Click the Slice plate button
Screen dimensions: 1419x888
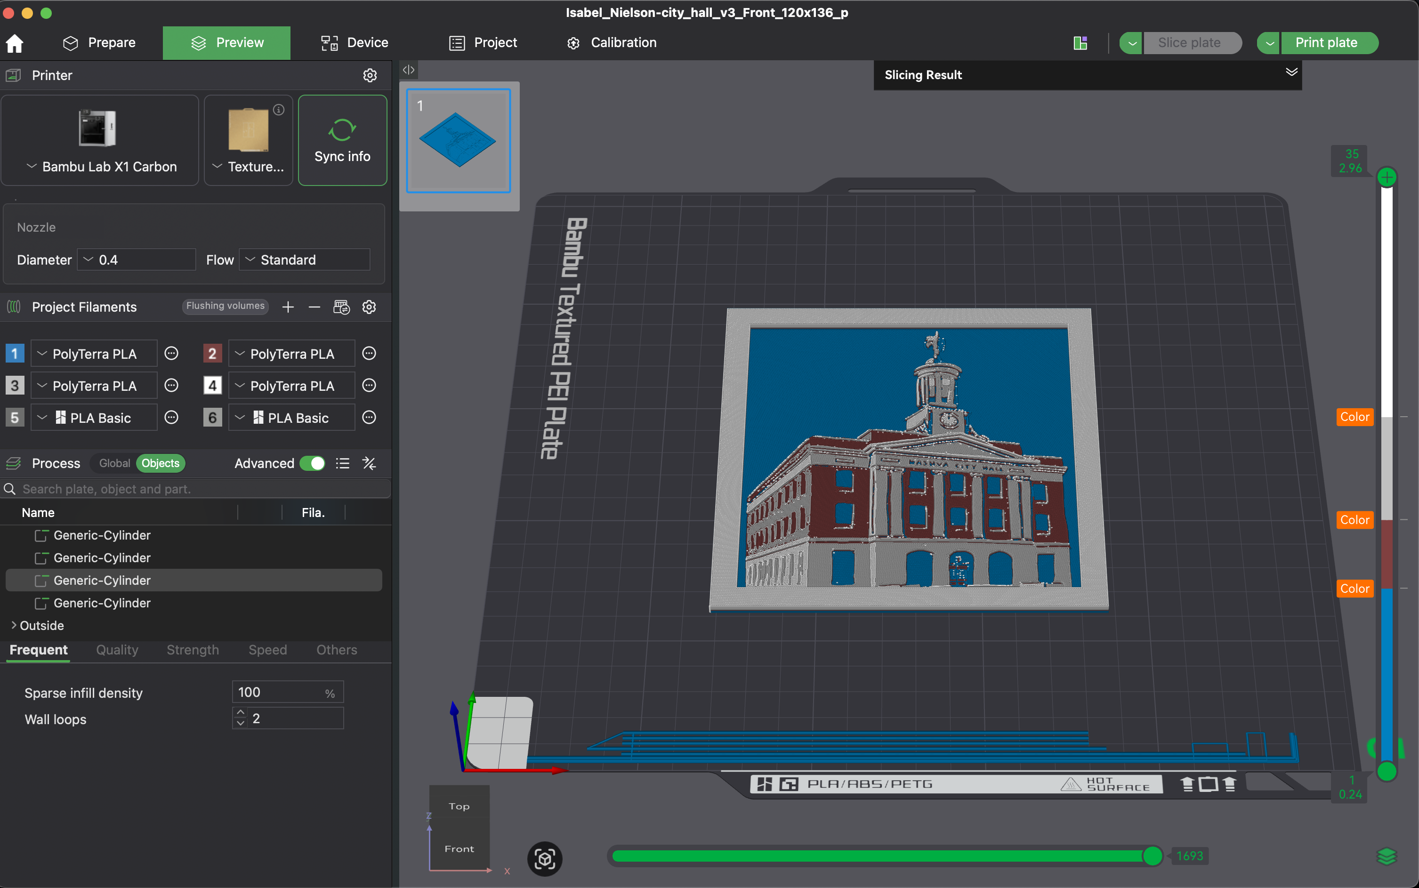pos(1192,43)
